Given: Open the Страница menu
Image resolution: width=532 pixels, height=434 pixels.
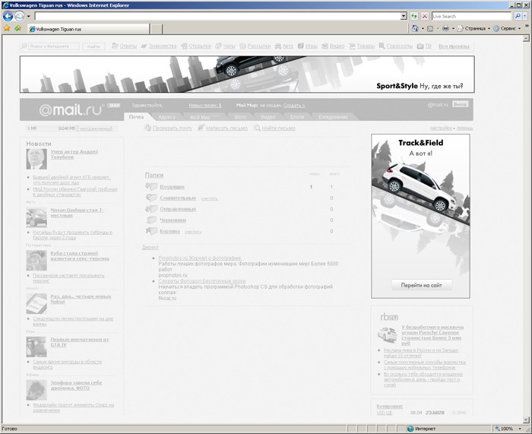Looking at the screenshot, I should tap(473, 29).
